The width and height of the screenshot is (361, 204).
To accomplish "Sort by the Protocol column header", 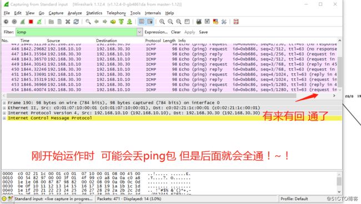I will pos(153,40).
